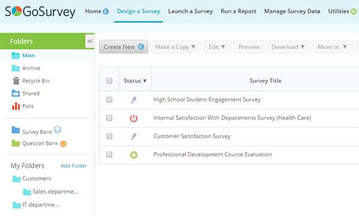
Task: Click the N badge next to Utilities
Action: [354, 11]
